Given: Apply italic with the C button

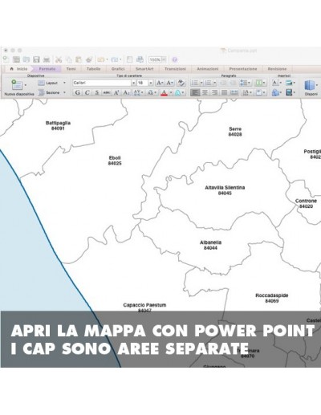Looking at the screenshot, I should point(87,92).
